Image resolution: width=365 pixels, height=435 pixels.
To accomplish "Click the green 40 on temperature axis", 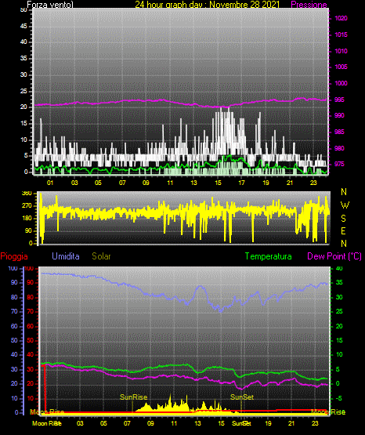I will (x=339, y=269).
